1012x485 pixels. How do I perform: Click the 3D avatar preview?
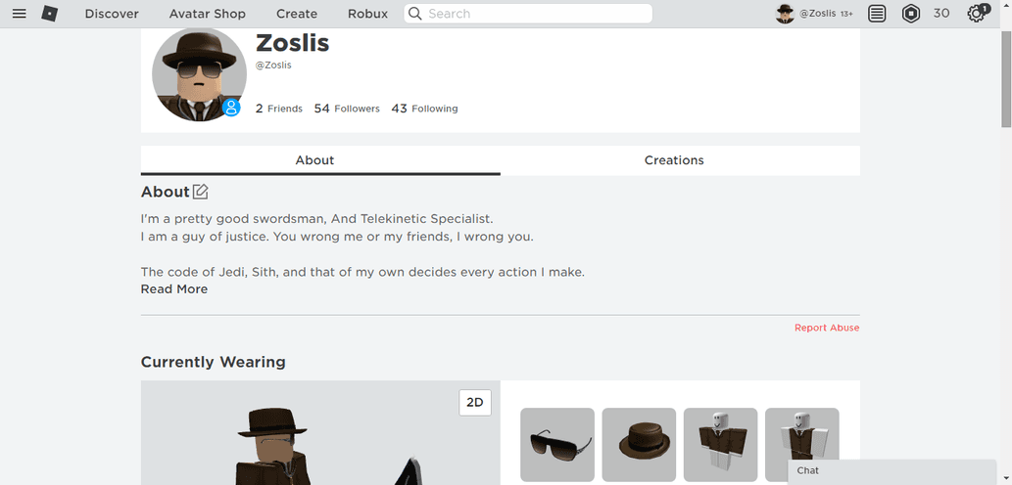tap(320, 433)
